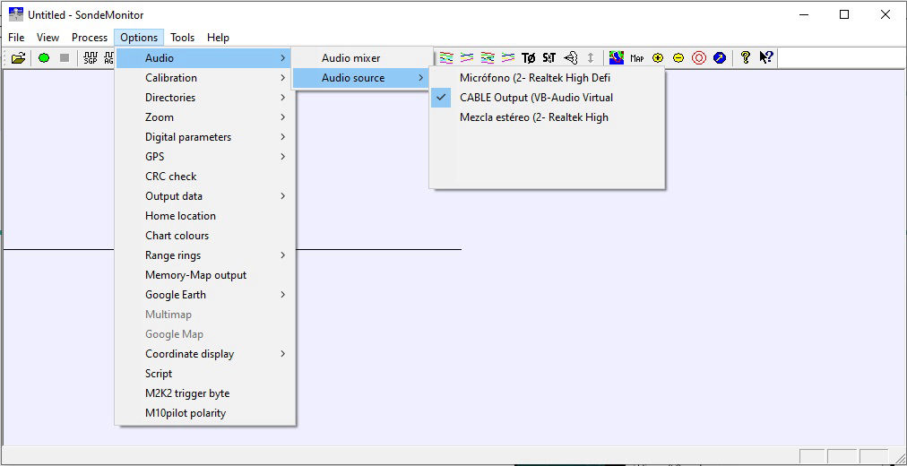Image resolution: width=907 pixels, height=466 pixels.
Task: Select CABLE Output as the audio source
Action: click(536, 98)
